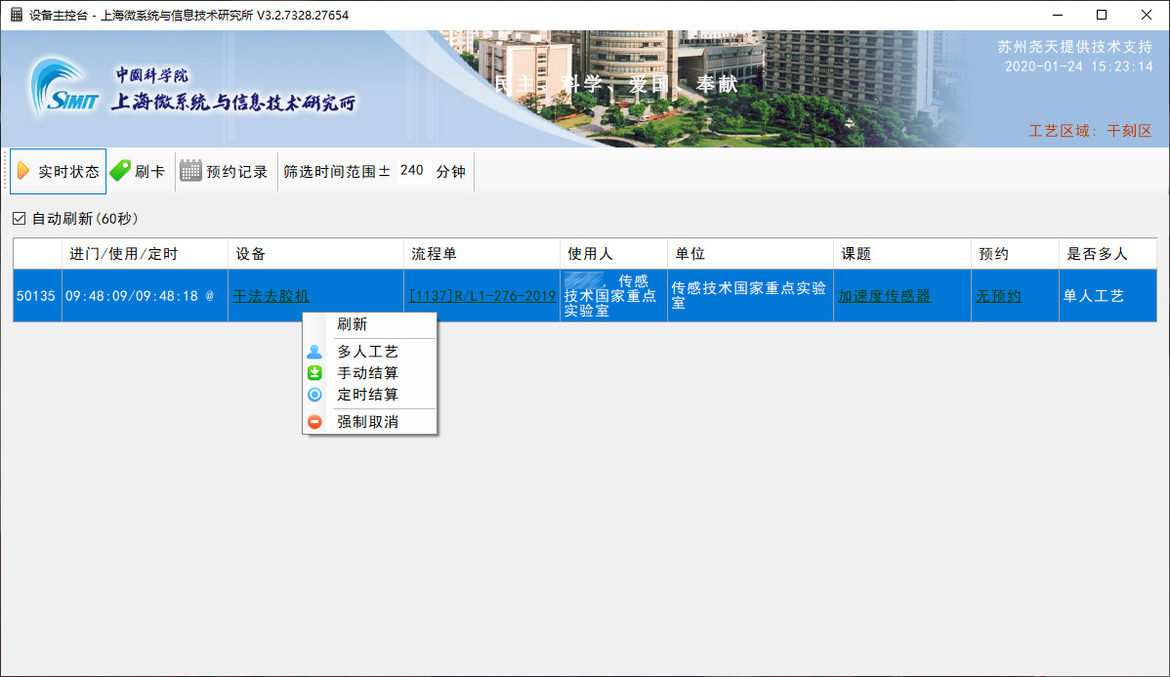Click the 实时状态 play icon
Image resolution: width=1170 pixels, height=677 pixels.
point(23,171)
